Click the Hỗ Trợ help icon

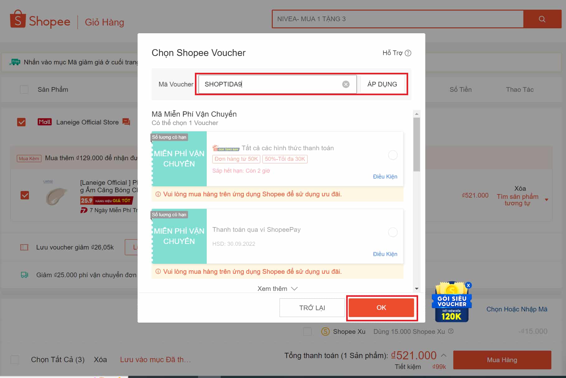coord(408,53)
